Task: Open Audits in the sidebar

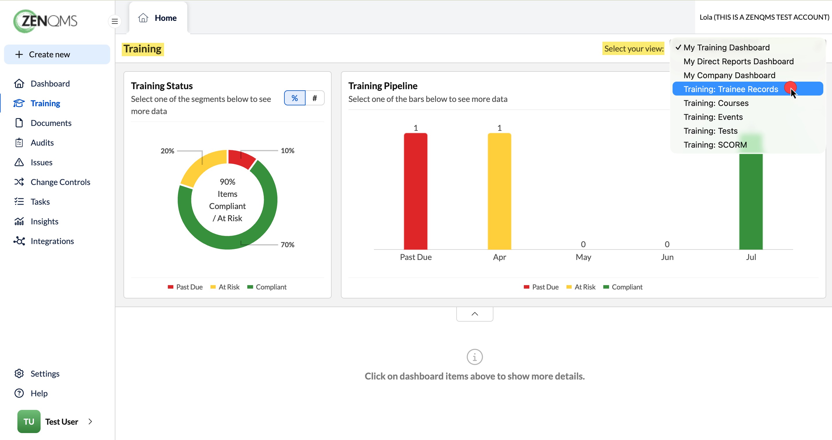Action: click(42, 143)
